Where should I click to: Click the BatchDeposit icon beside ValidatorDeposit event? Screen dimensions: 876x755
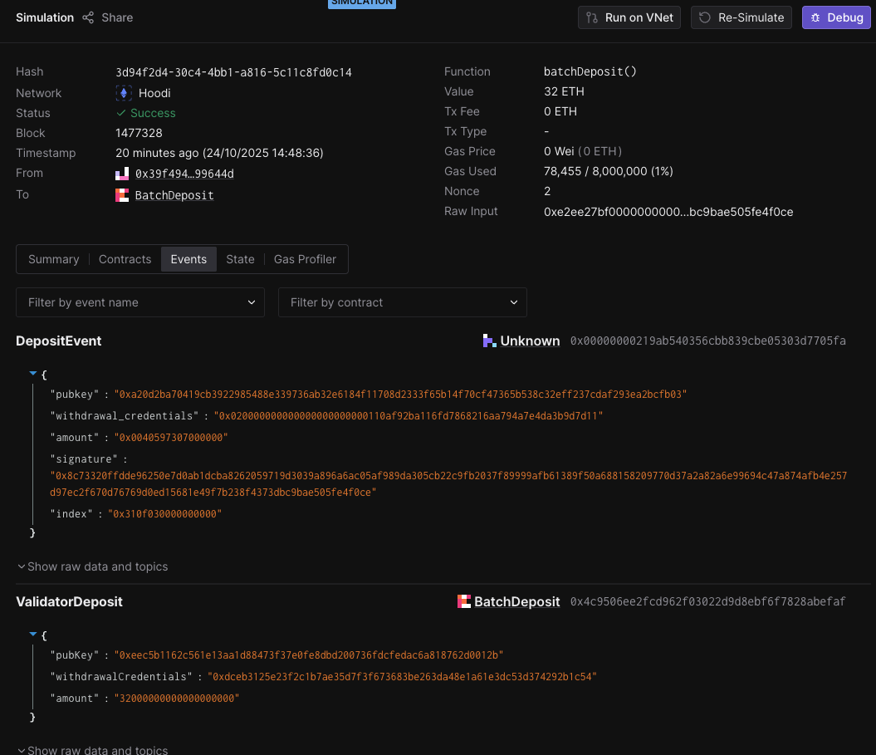[x=464, y=601]
